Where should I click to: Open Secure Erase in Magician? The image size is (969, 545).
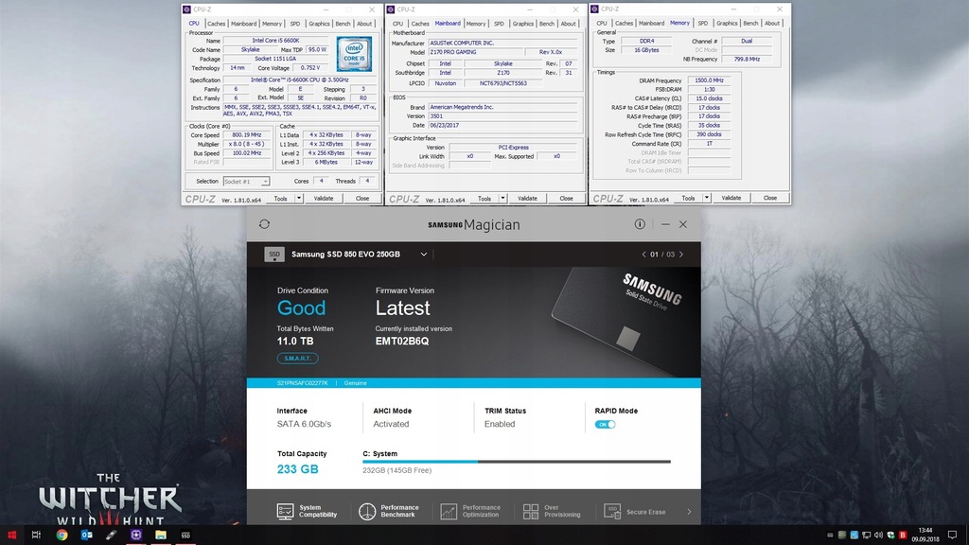pos(635,512)
